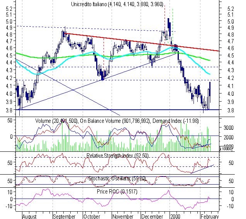Viewport: 246px width, 219px height.
Task: Click the 5.2 price label on left axis
Action: click(9, 8)
